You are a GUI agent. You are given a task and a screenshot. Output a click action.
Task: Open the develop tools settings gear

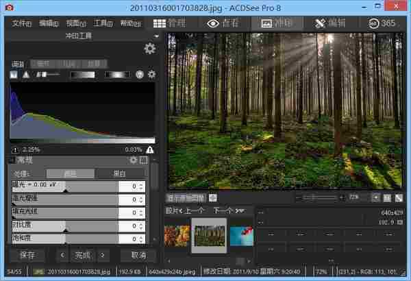click(149, 49)
